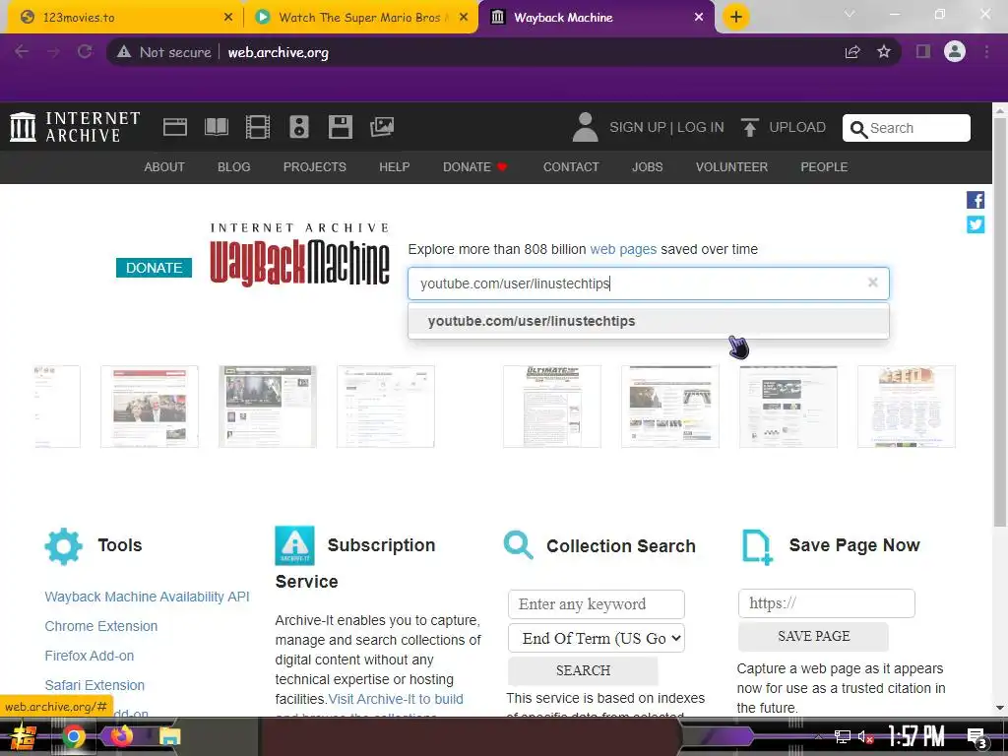
Task: Switch to Watch The Super Mario Bros tab
Action: 359,18
